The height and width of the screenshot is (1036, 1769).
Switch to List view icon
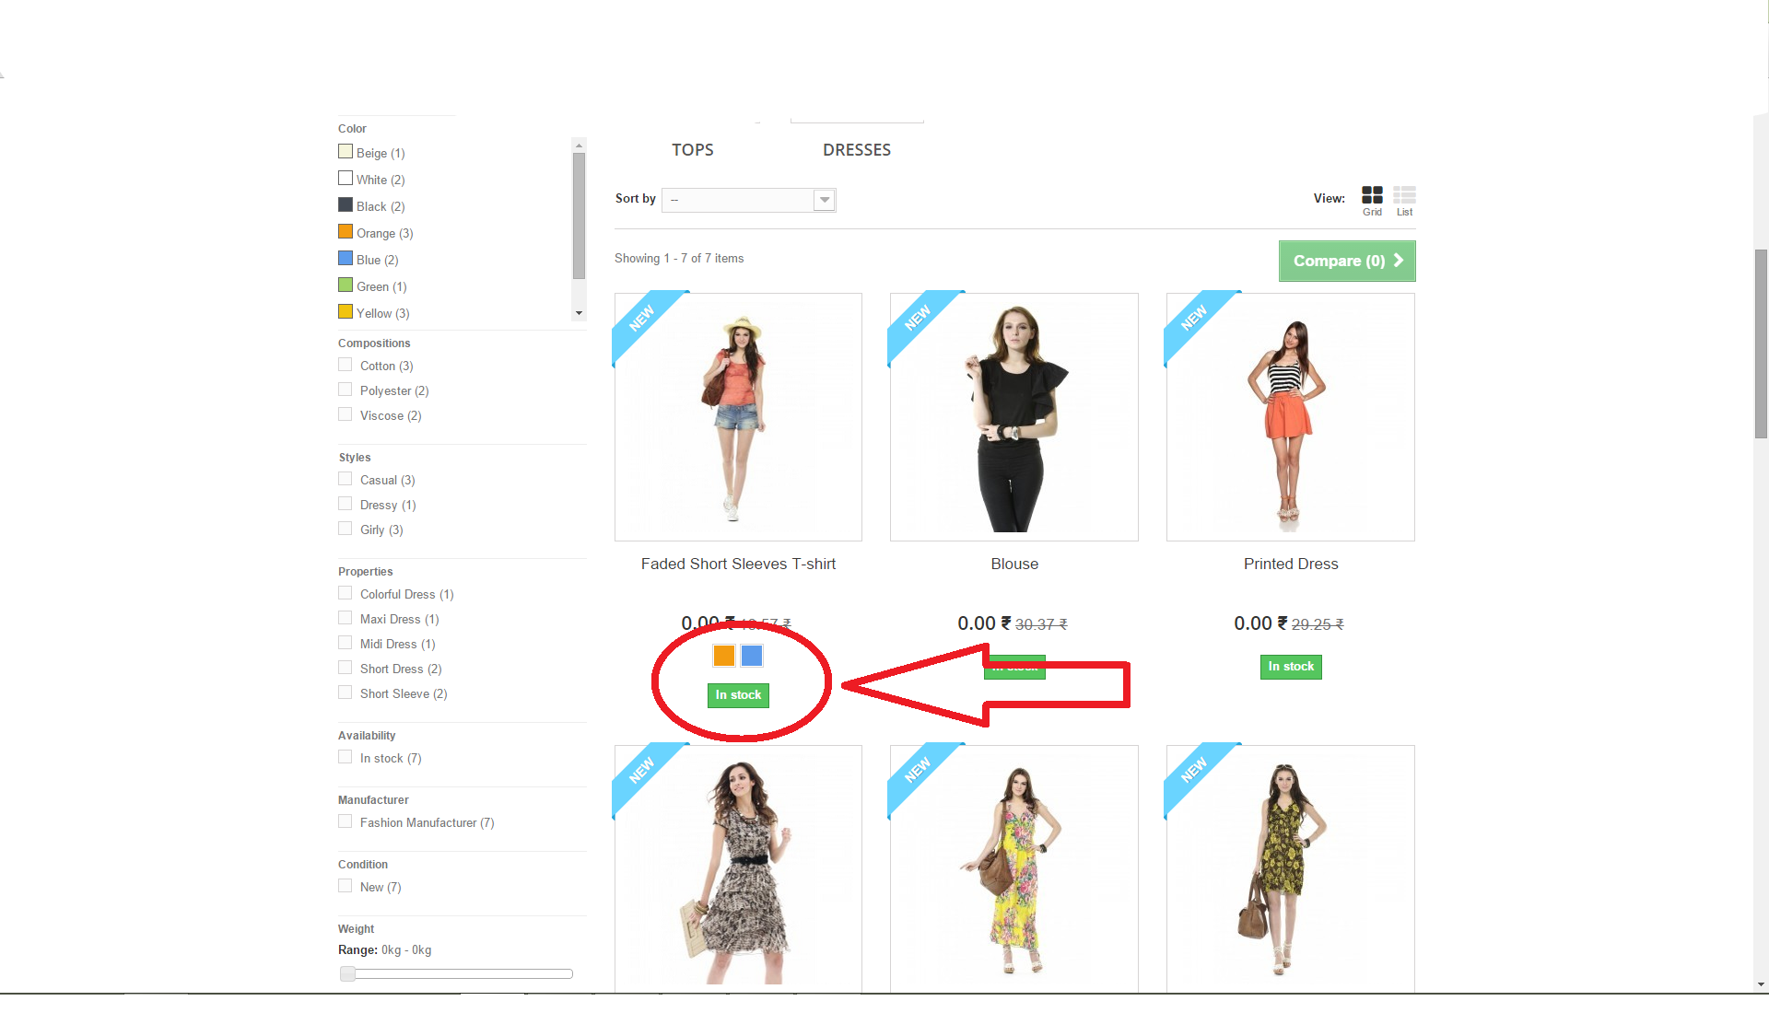(x=1404, y=195)
